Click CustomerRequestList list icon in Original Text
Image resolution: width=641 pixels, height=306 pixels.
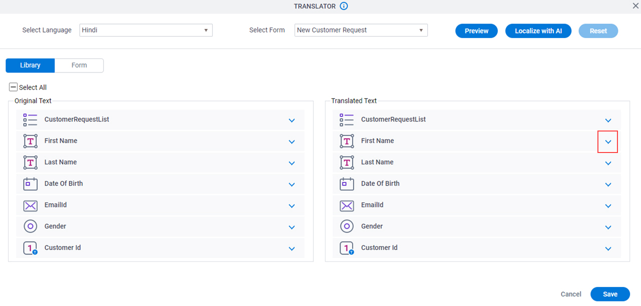31,120
